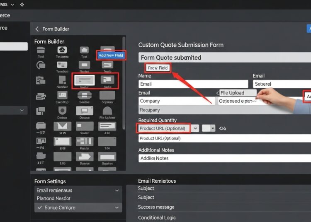311x222 pixels.
Task: Click into the Additional Notes input field
Action: coord(224,158)
